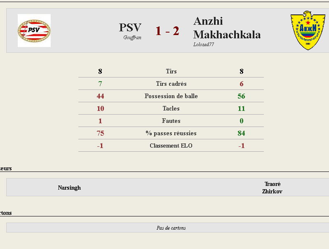Click scorer name Traoré
329x249 pixels.
pyautogui.click(x=273, y=184)
